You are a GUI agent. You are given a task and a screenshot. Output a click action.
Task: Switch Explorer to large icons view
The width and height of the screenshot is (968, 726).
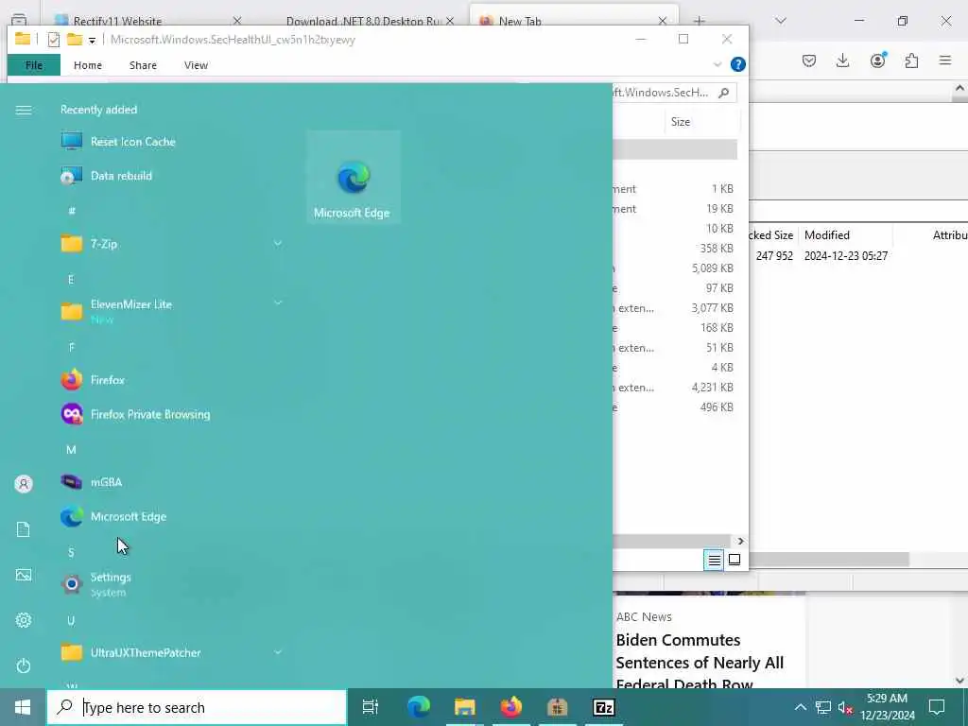(734, 560)
